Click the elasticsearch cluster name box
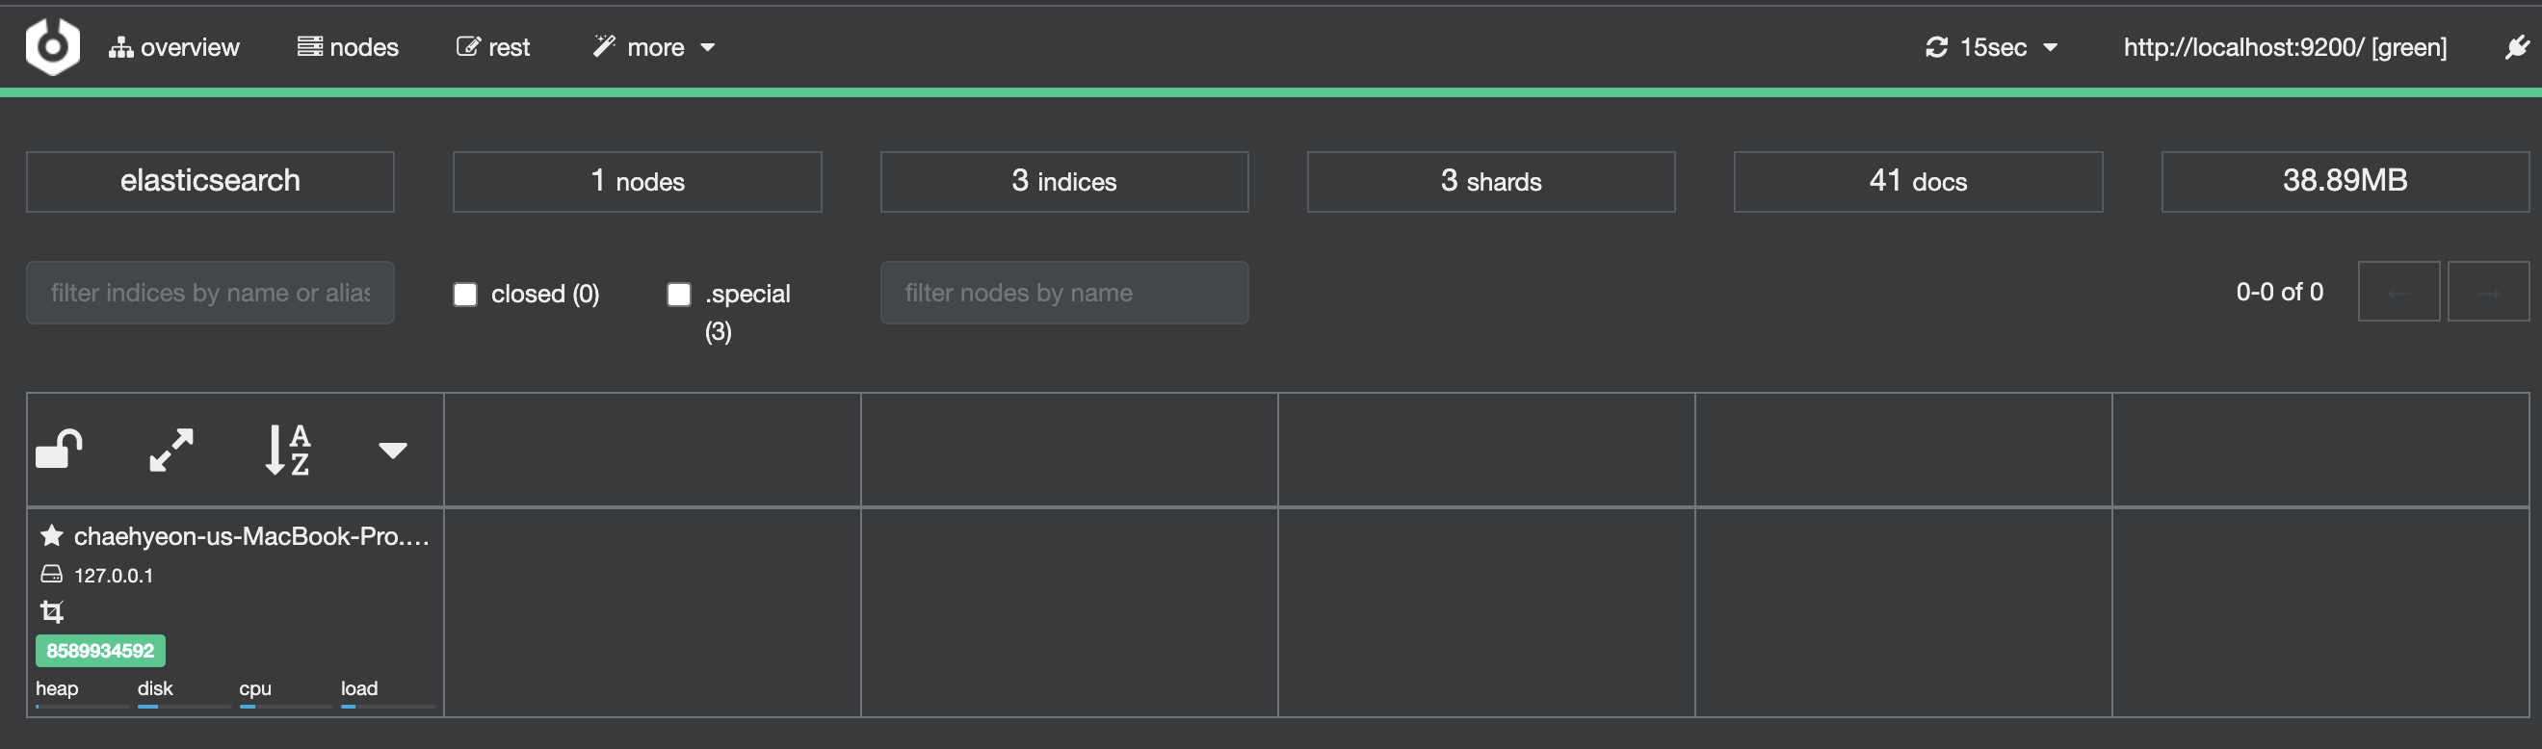The width and height of the screenshot is (2542, 749). click(x=210, y=182)
